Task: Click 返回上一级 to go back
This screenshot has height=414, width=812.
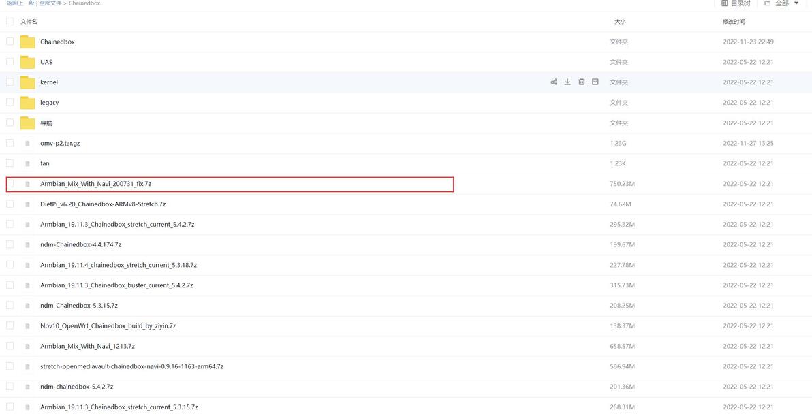Action: pyautogui.click(x=20, y=3)
